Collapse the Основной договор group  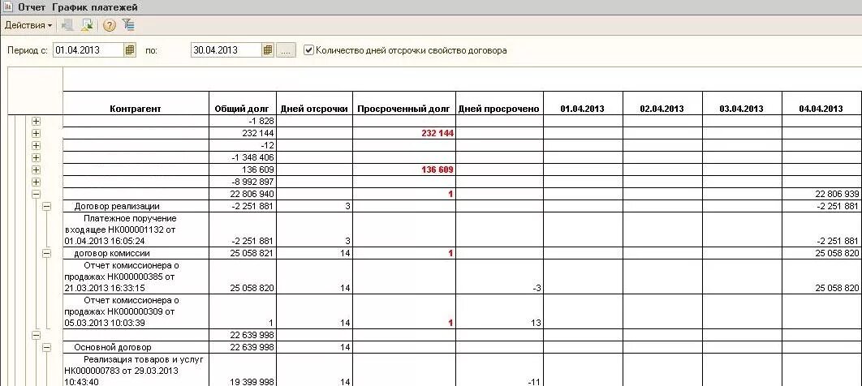[x=46, y=347]
